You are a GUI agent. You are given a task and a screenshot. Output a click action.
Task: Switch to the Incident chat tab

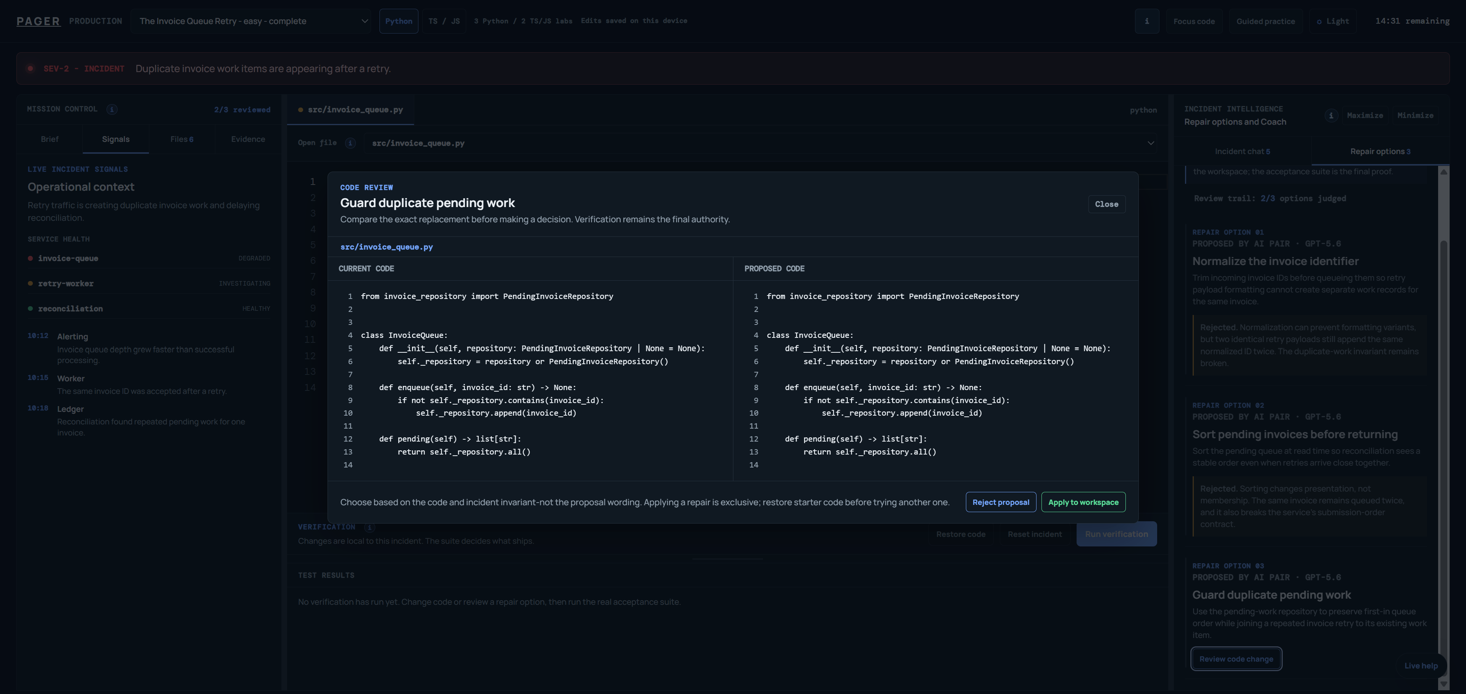[1242, 151]
